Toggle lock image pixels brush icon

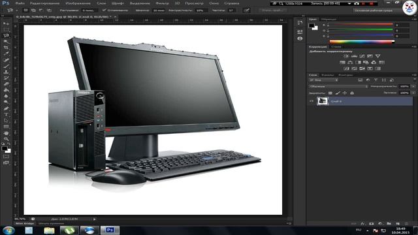pos(338,93)
